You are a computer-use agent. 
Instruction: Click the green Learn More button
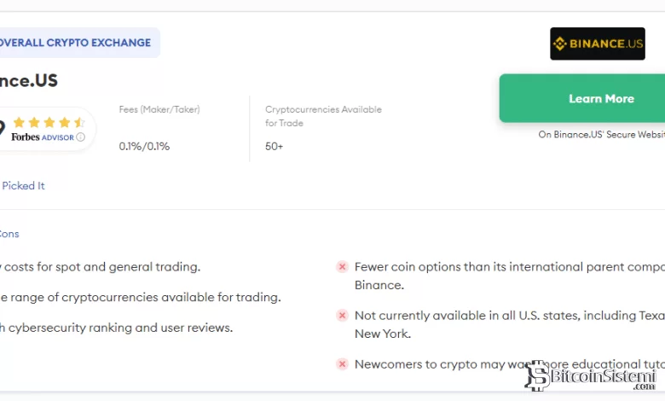click(581, 98)
